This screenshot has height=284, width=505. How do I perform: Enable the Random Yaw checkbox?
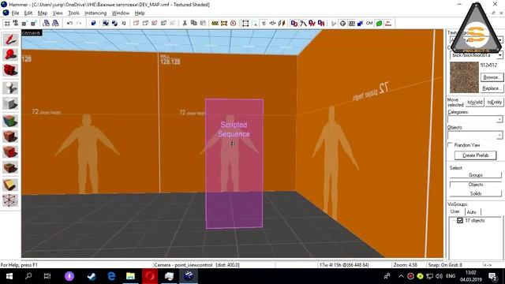click(x=451, y=145)
